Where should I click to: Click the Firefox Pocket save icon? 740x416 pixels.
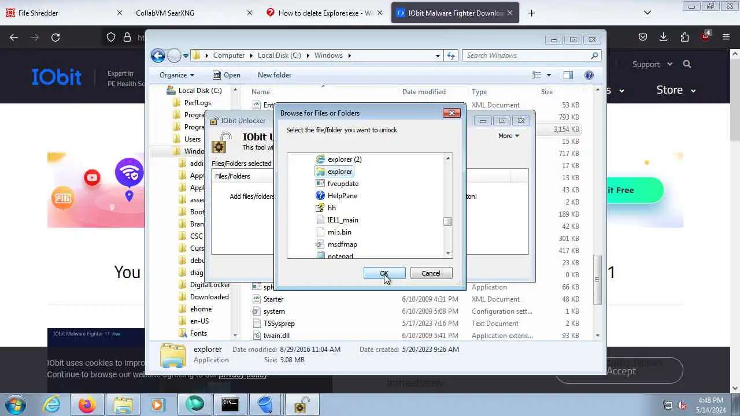(x=643, y=37)
